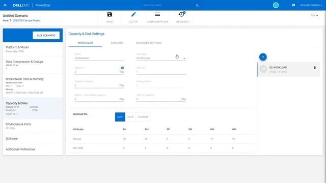Viewport: 326px width, 183px height.
Task: Click the WM column header
Action: [x=234, y=129]
